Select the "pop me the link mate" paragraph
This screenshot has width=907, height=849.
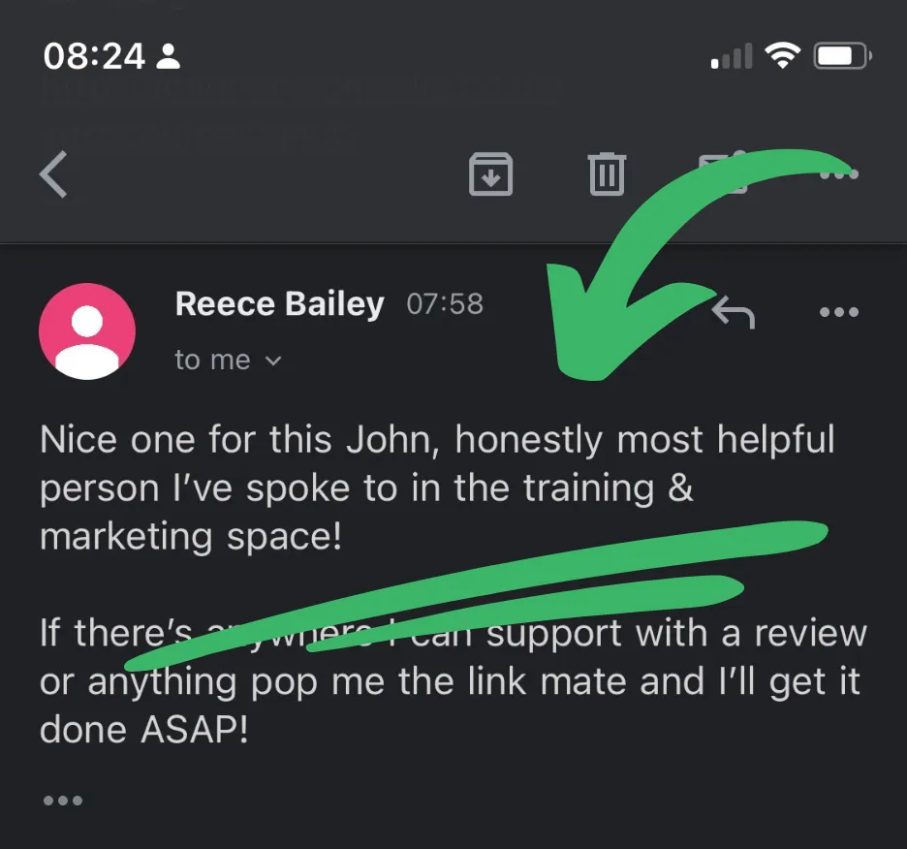[x=453, y=680]
